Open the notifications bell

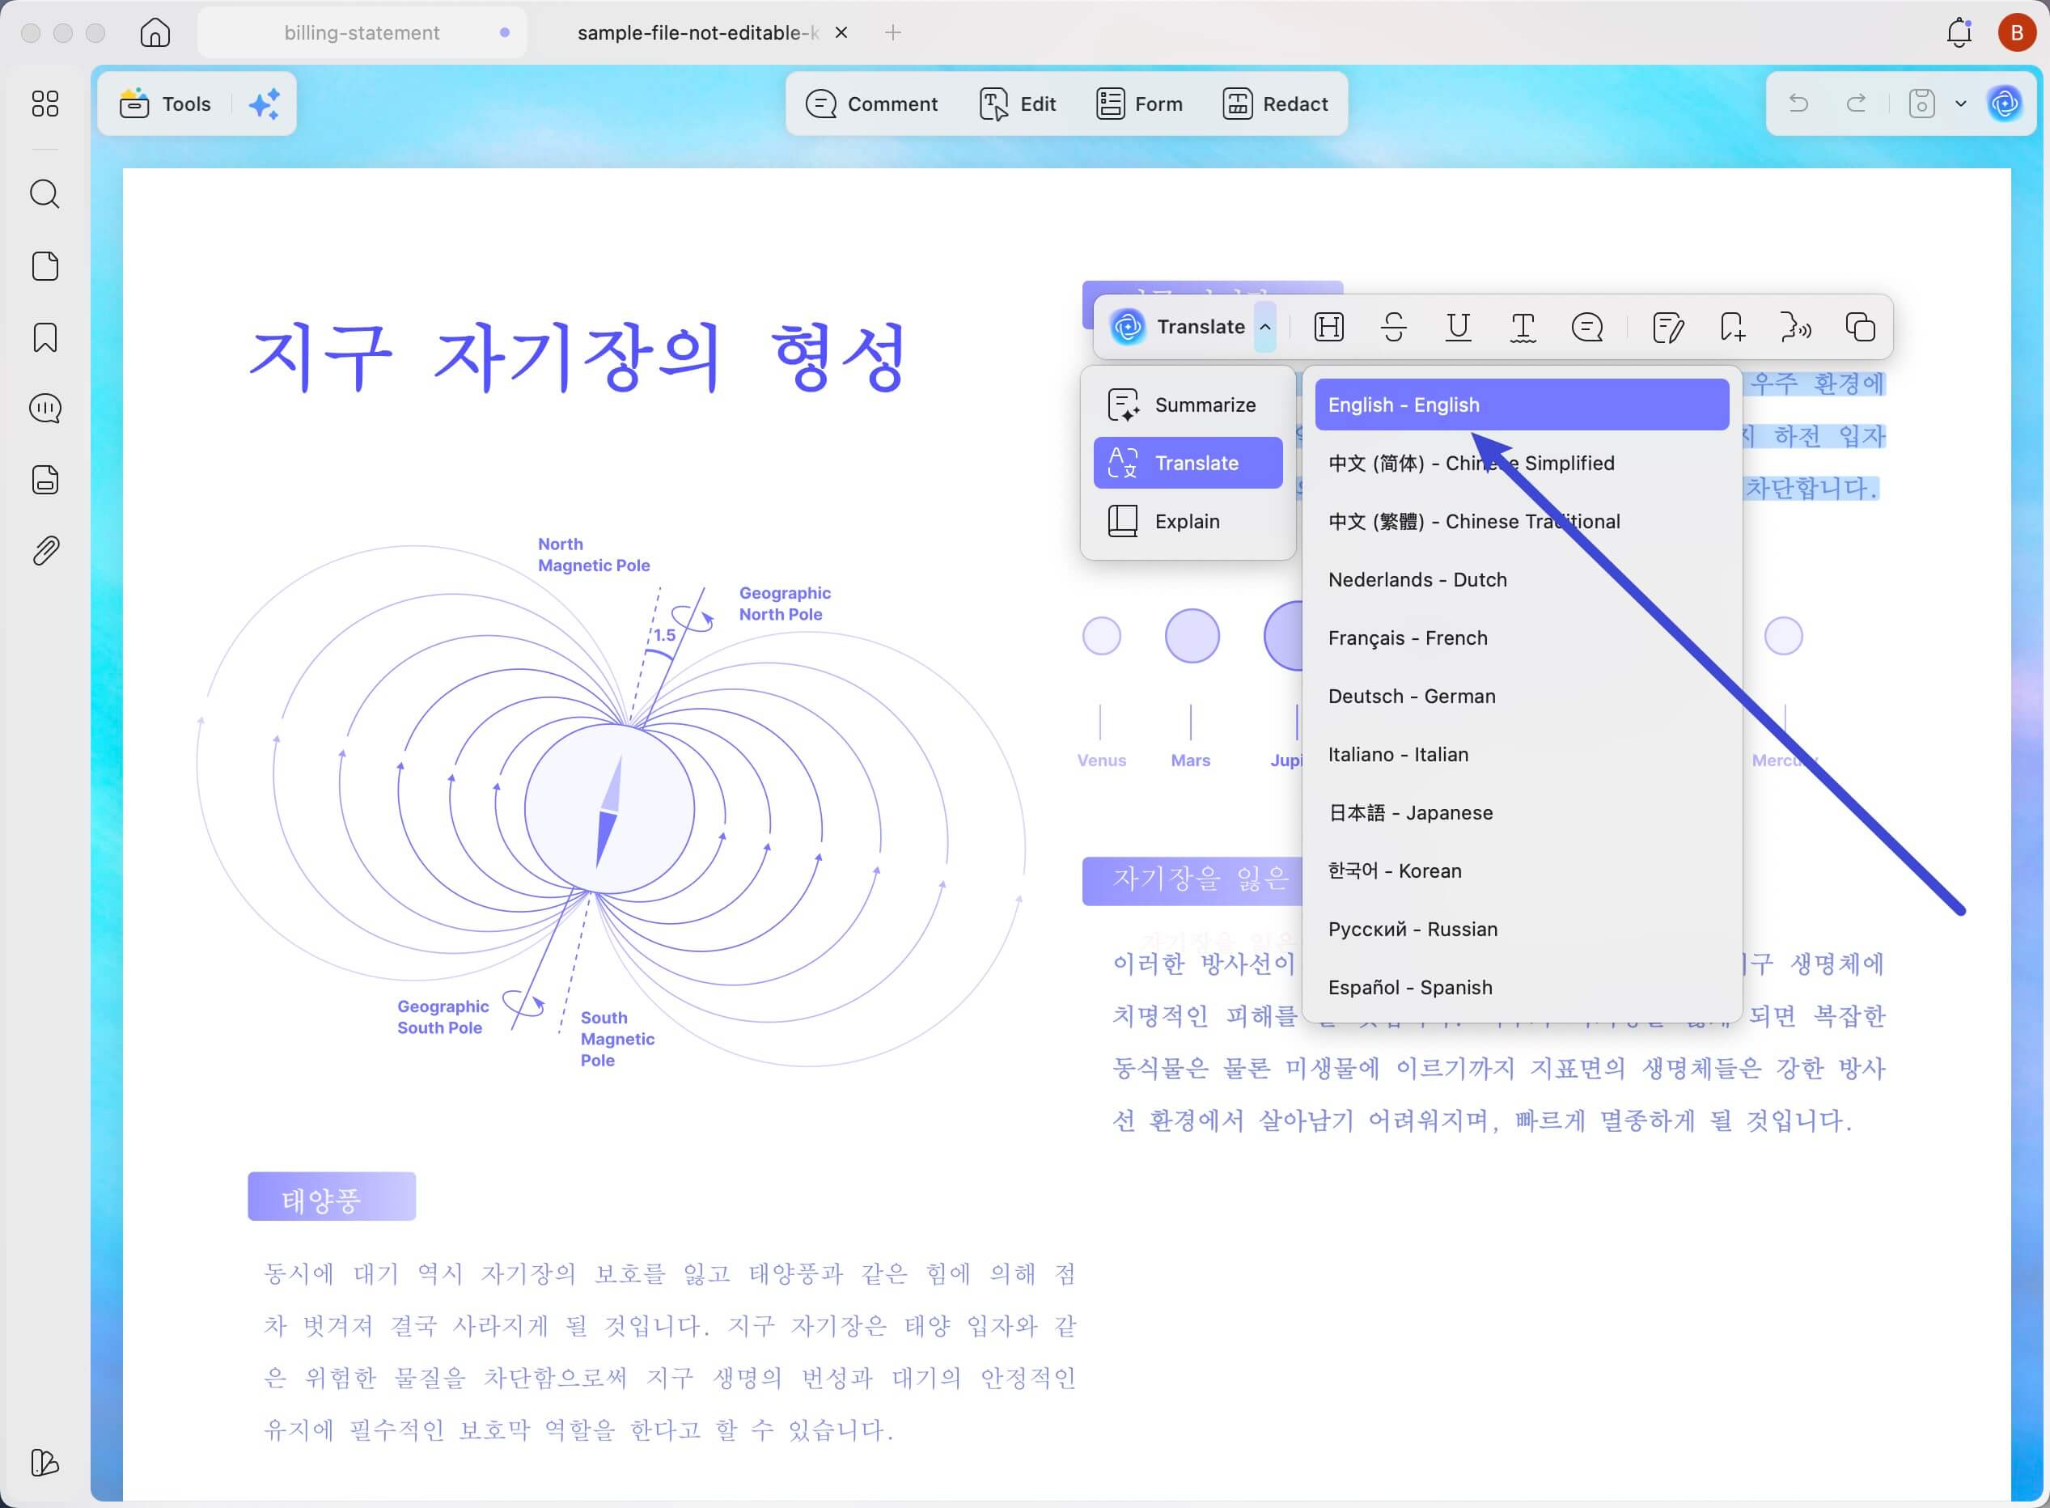coord(1959,33)
